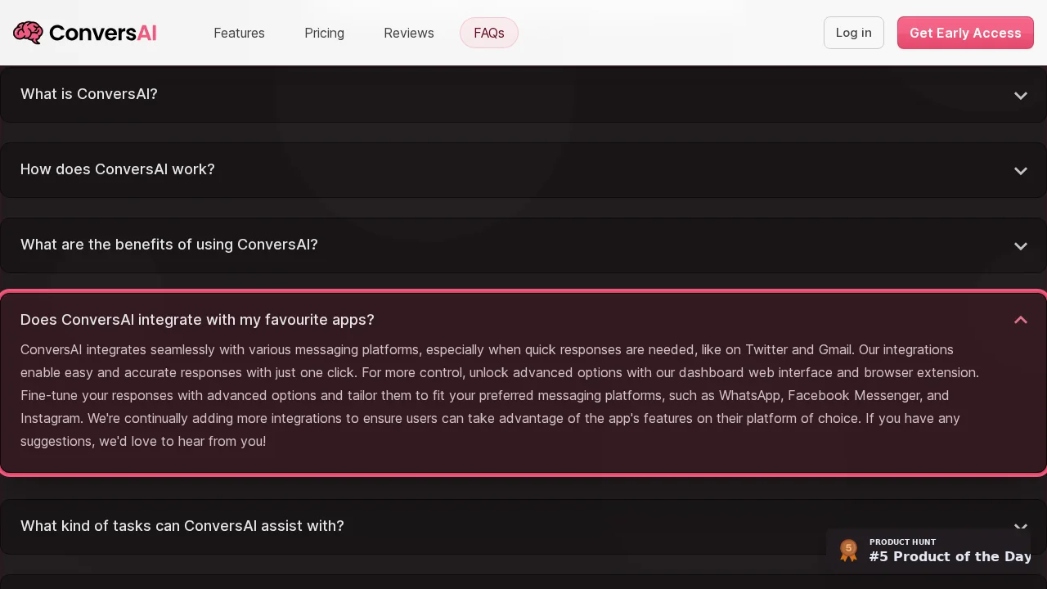The height and width of the screenshot is (589, 1047).
Task: Click the upward chevron on the integrations FAQ
Action: 1021,320
